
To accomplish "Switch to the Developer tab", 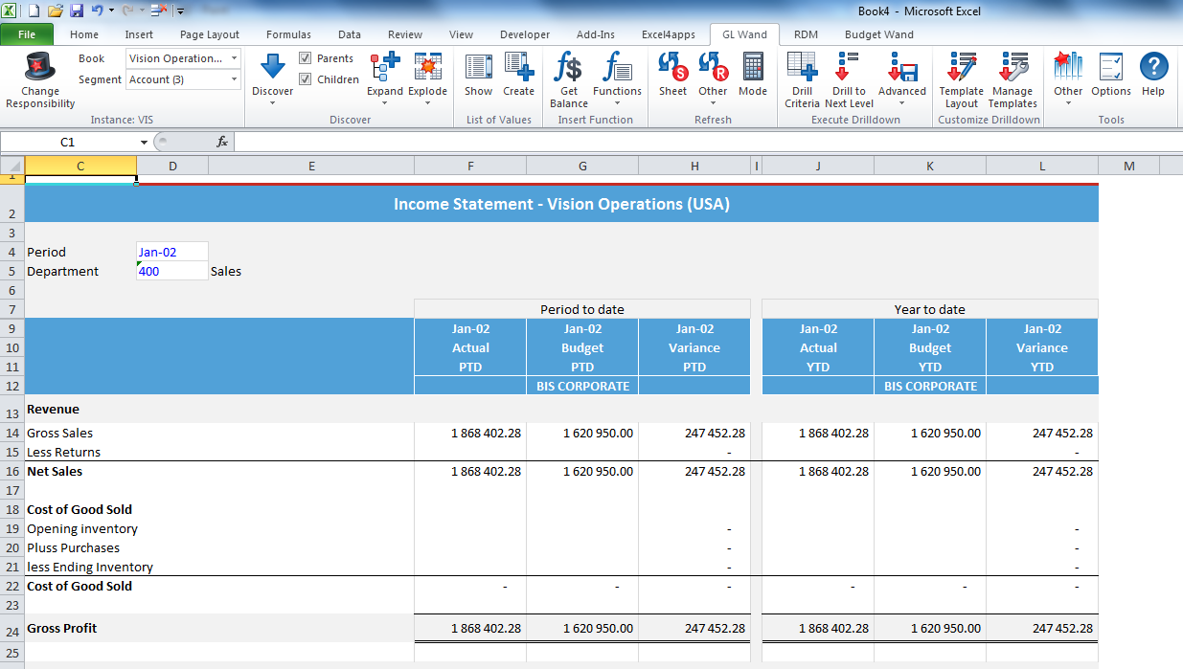I will click(x=525, y=34).
